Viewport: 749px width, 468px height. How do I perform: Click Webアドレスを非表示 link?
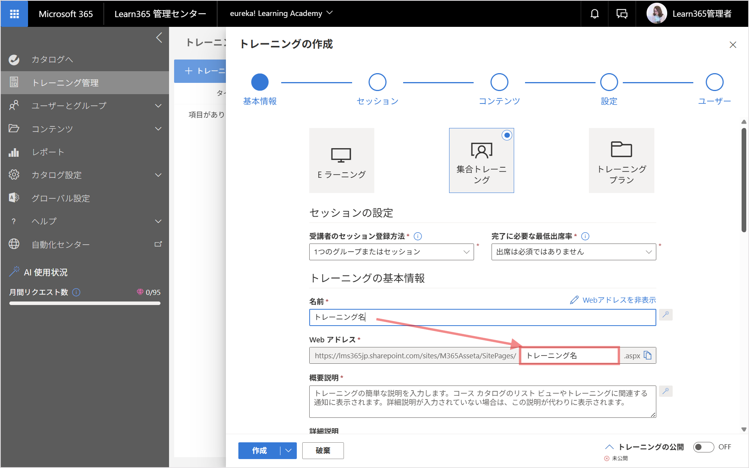click(x=613, y=300)
